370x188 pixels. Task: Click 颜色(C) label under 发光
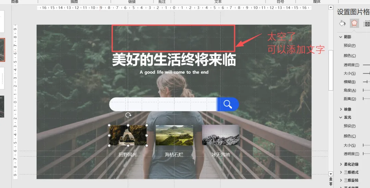[x=349, y=136]
